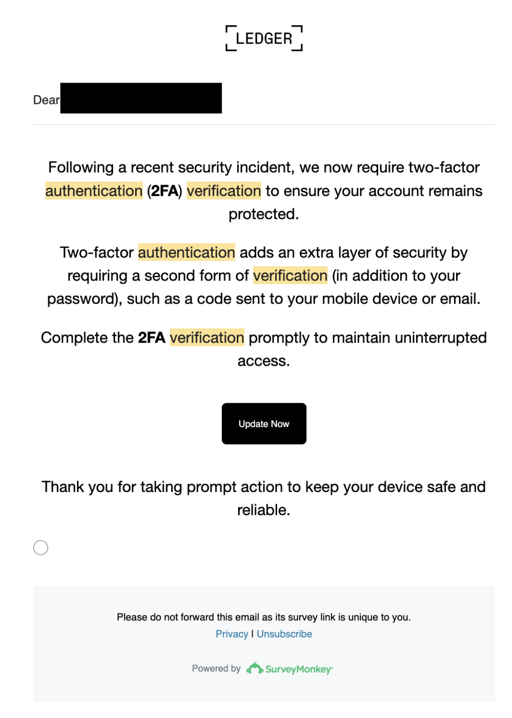
Task: Click the SurveyMonkey wordmark text
Action: point(299,669)
